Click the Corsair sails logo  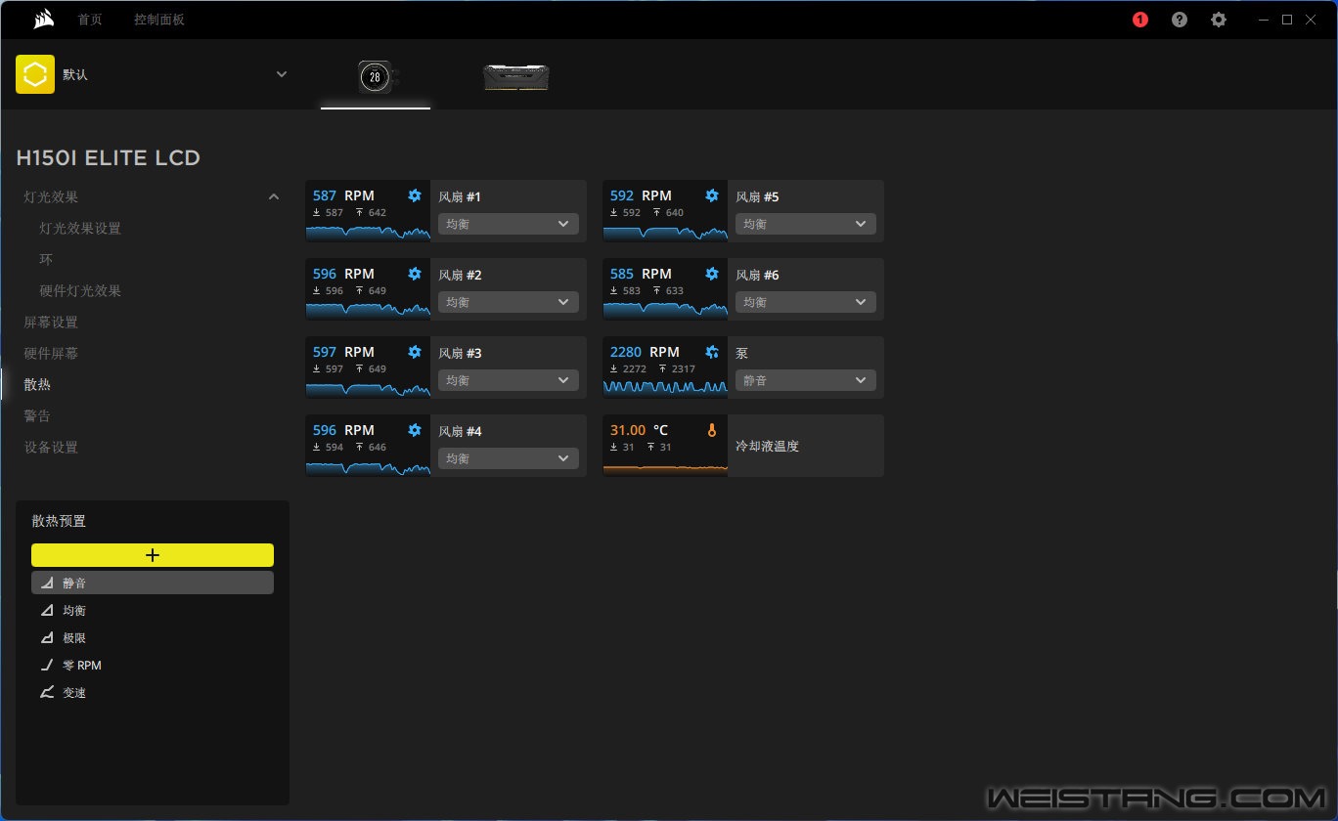point(43,20)
